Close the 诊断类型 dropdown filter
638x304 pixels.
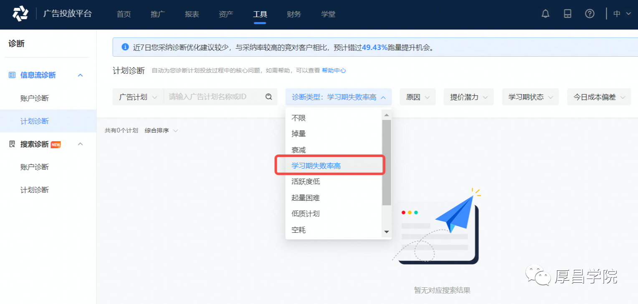pos(339,97)
